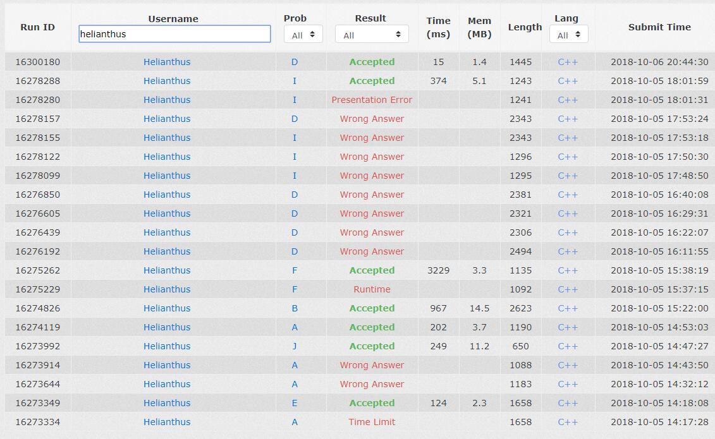
Task: Open problem B link for run 16274826
Action: 295,308
